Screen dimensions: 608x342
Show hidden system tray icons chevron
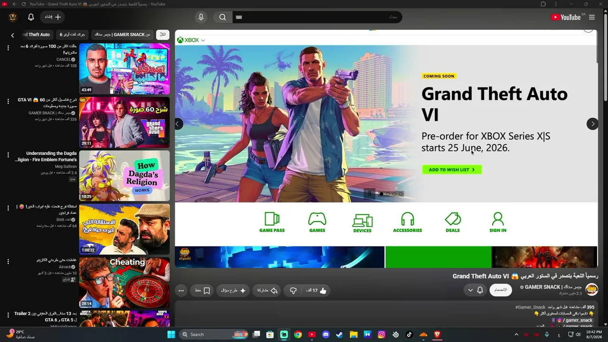point(516,334)
